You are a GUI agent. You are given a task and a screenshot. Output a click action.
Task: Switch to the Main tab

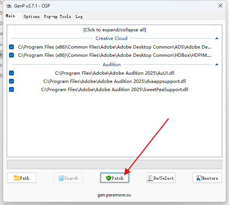click(10, 16)
